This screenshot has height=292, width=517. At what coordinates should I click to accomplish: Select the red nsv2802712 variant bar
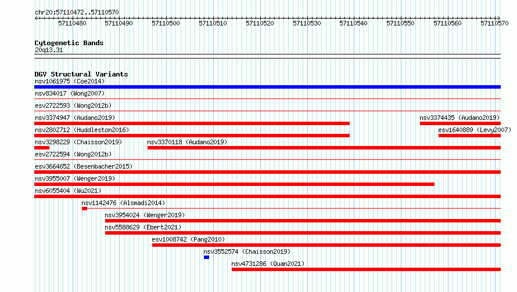coord(192,136)
